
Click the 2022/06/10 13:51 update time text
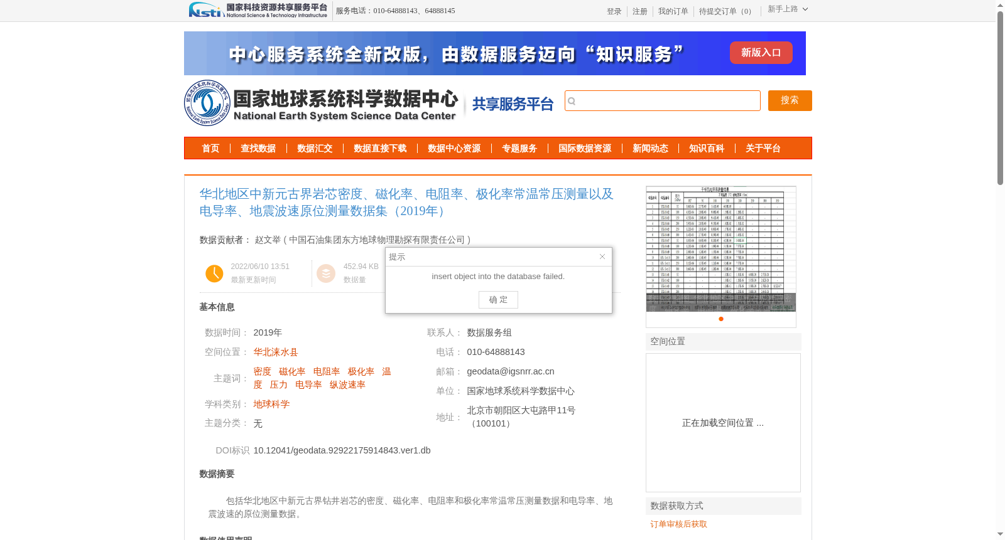click(x=260, y=267)
